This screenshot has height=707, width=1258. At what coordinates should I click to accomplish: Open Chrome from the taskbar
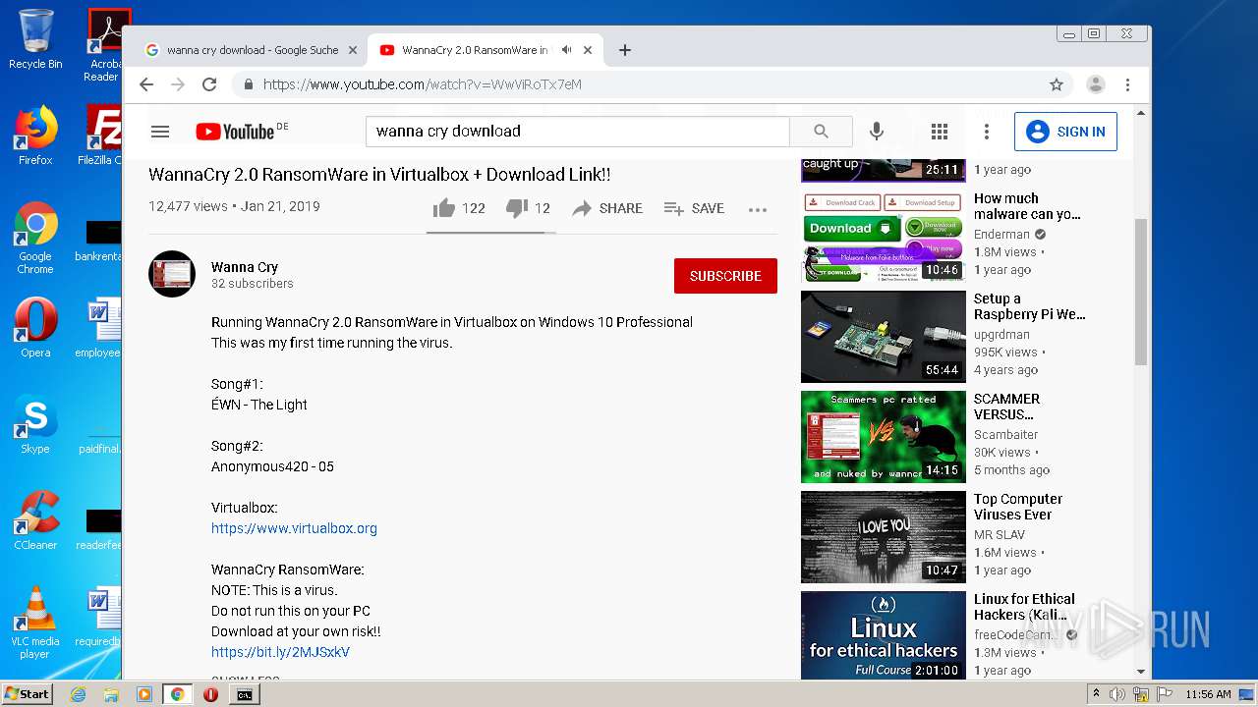click(177, 694)
